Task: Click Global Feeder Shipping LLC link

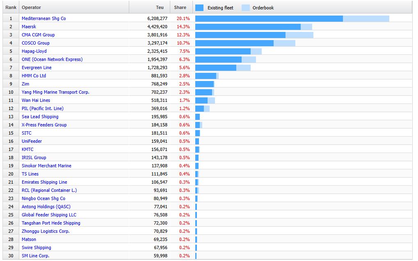Action: click(x=49, y=215)
